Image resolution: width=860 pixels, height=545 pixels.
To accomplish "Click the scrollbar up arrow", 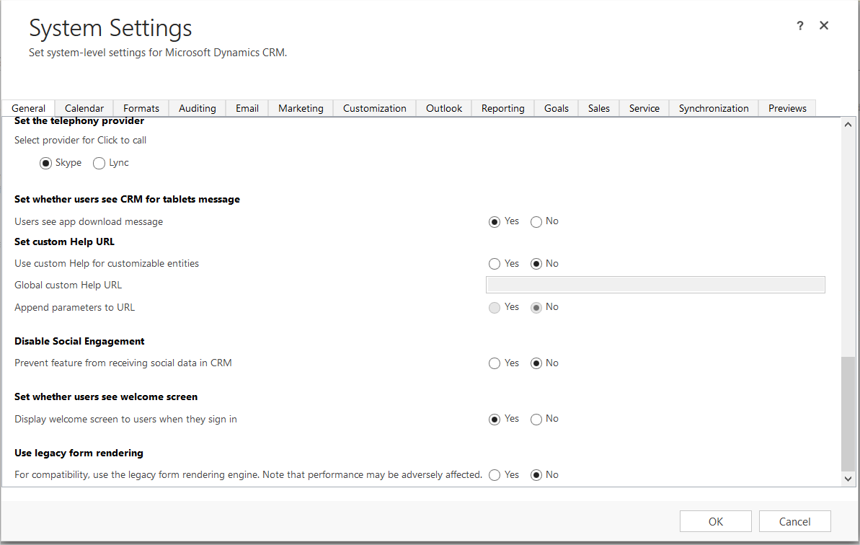I will [x=848, y=123].
